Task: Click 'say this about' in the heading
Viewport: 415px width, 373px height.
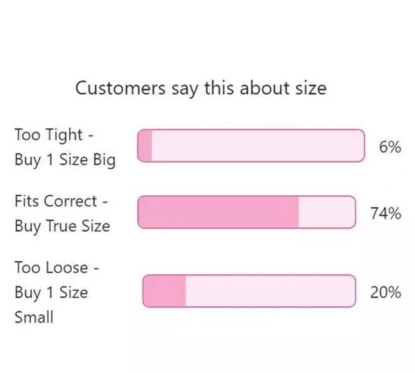Action: [229, 89]
